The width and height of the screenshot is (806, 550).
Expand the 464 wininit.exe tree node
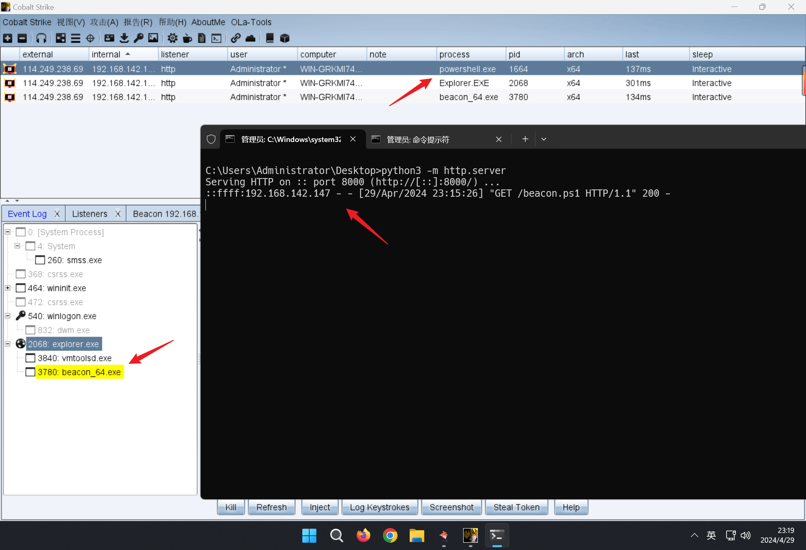coord(7,288)
